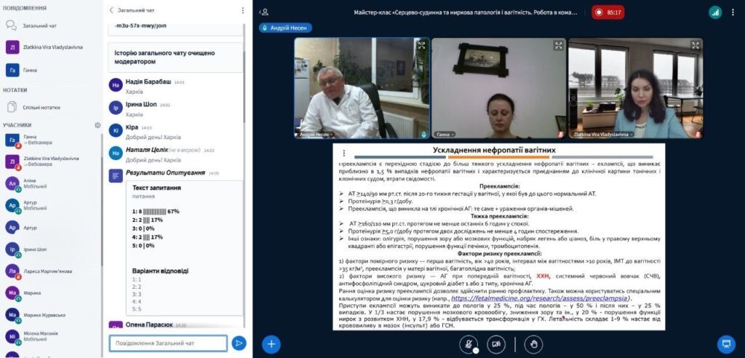
Task: Open the connection status icon
Action: 715,12
